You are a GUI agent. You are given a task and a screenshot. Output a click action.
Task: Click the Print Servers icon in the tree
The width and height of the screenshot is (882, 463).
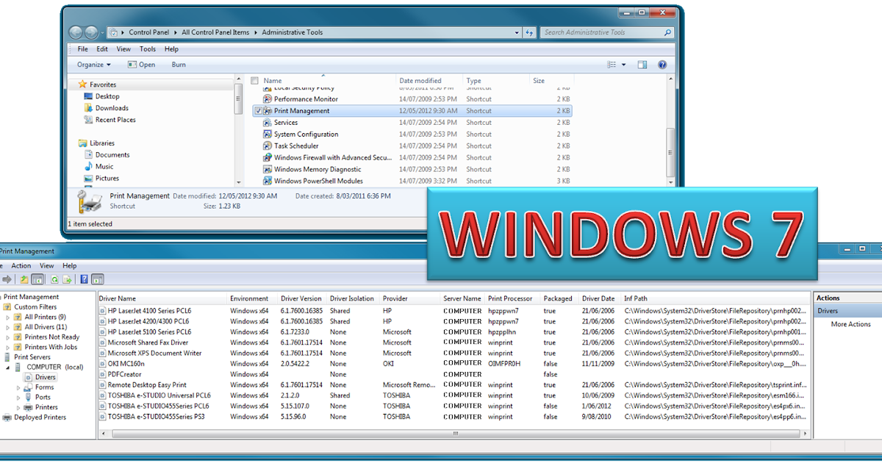[7, 357]
